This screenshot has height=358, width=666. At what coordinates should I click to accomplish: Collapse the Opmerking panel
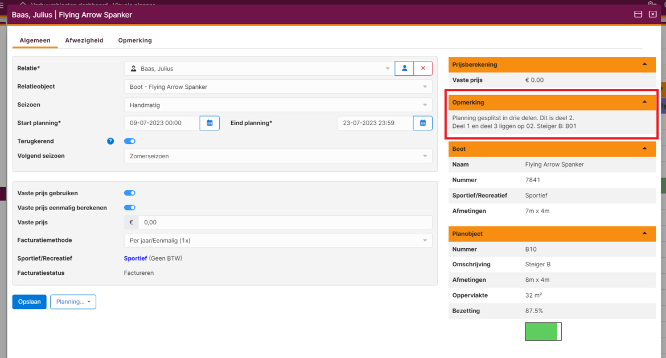(644, 102)
